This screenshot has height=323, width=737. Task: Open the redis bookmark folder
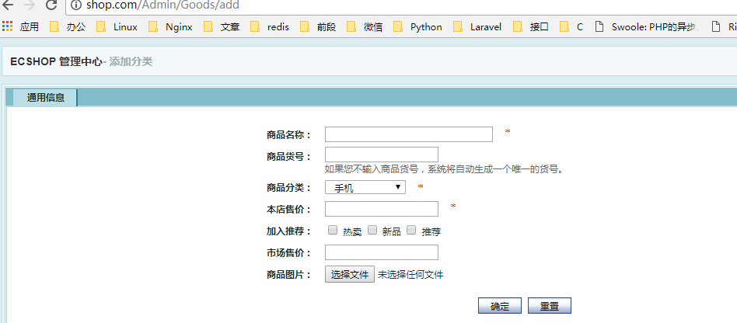pos(270,26)
